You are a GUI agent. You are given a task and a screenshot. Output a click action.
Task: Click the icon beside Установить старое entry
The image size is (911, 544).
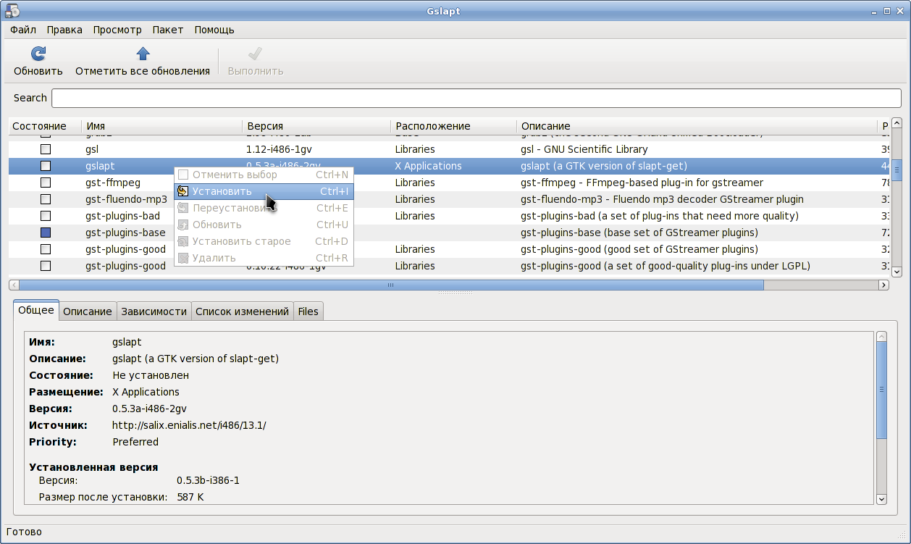pos(183,241)
